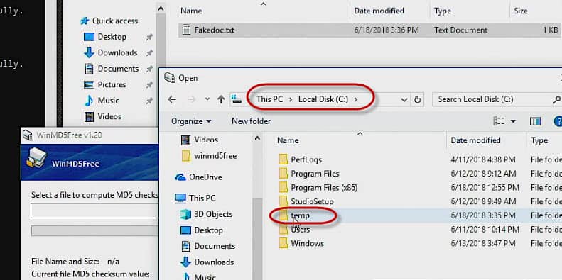Select Music under Quick access in Explorer

click(x=108, y=101)
